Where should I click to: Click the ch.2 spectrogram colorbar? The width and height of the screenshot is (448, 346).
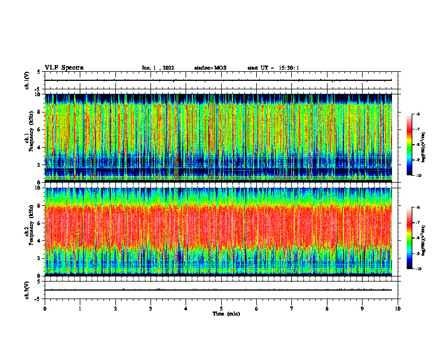[409, 238]
